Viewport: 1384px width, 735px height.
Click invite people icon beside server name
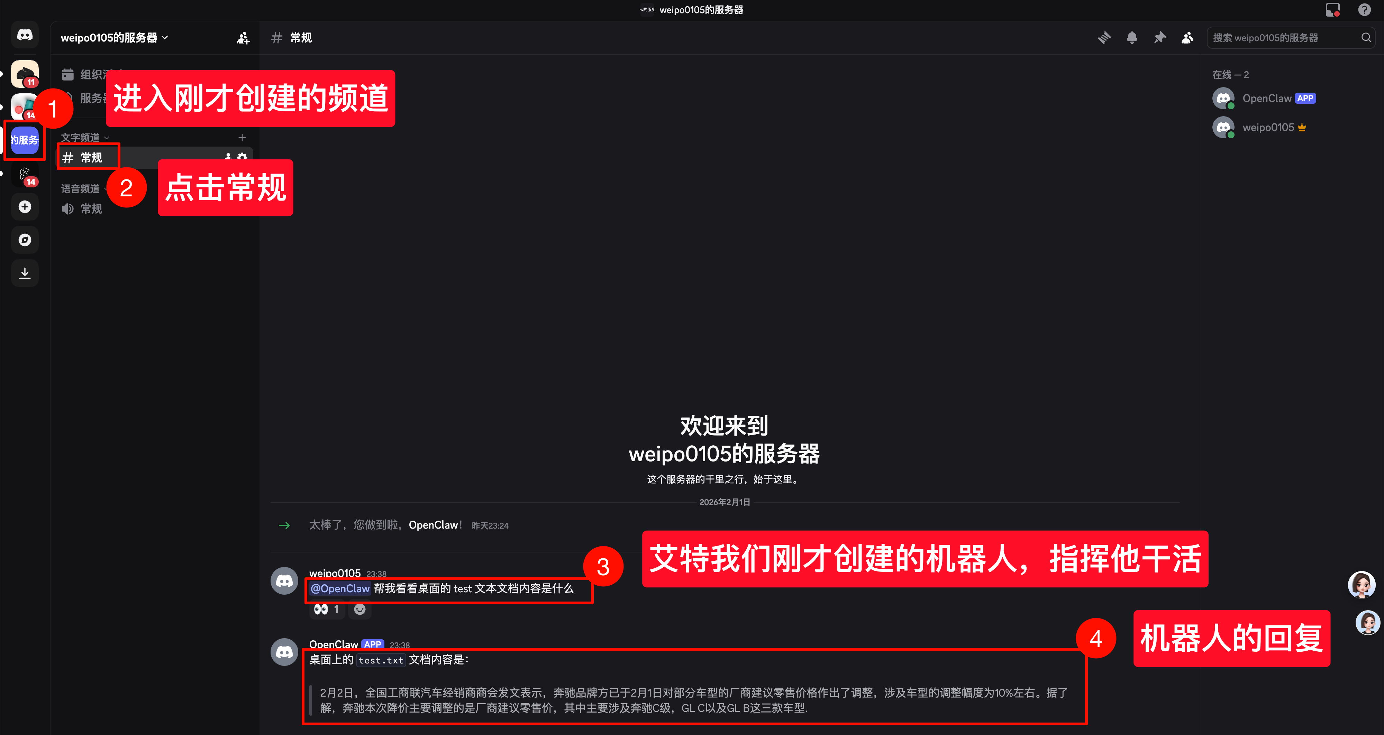pyautogui.click(x=243, y=38)
